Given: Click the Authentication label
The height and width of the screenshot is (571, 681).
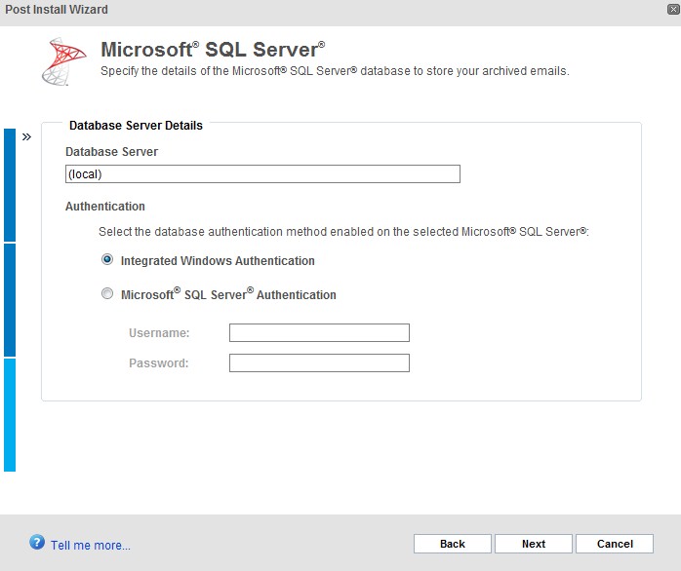Looking at the screenshot, I should pos(105,207).
